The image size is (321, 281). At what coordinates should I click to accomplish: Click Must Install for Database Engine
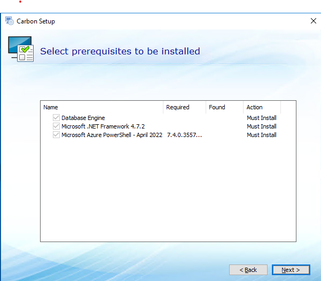pos(262,118)
